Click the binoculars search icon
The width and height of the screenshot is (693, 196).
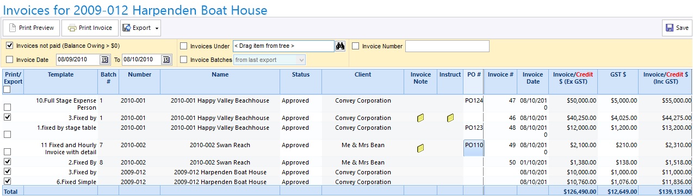coord(341,46)
